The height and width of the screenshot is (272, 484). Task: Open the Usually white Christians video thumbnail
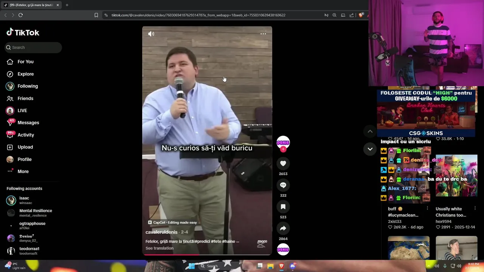click(456, 175)
